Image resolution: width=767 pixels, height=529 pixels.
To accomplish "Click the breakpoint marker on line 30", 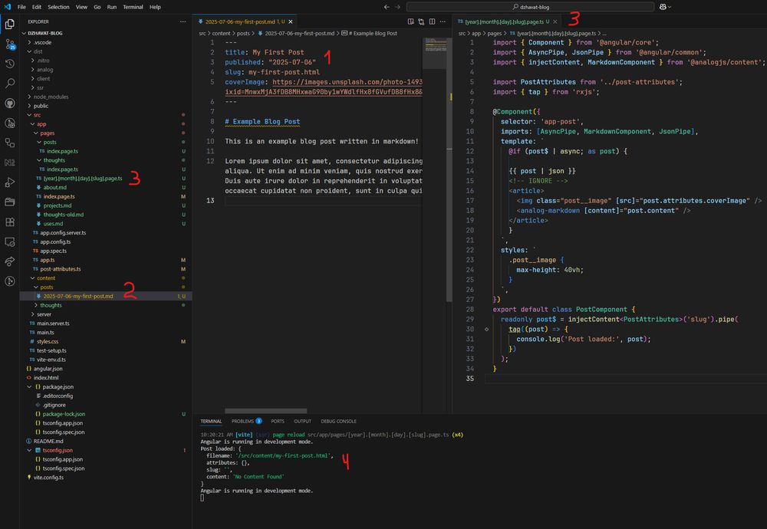I will tap(486, 329).
